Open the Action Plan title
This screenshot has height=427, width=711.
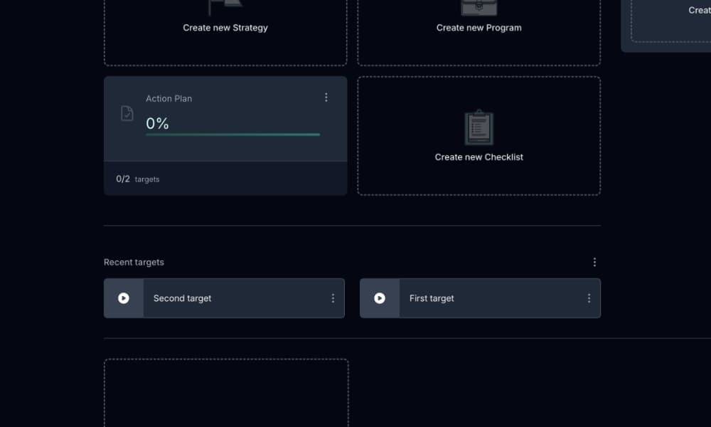point(169,98)
